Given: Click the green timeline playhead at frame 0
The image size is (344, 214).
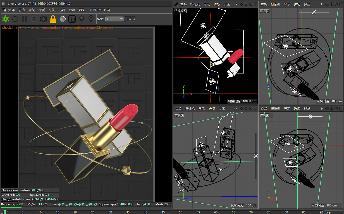Looking at the screenshot, I should [5, 212].
